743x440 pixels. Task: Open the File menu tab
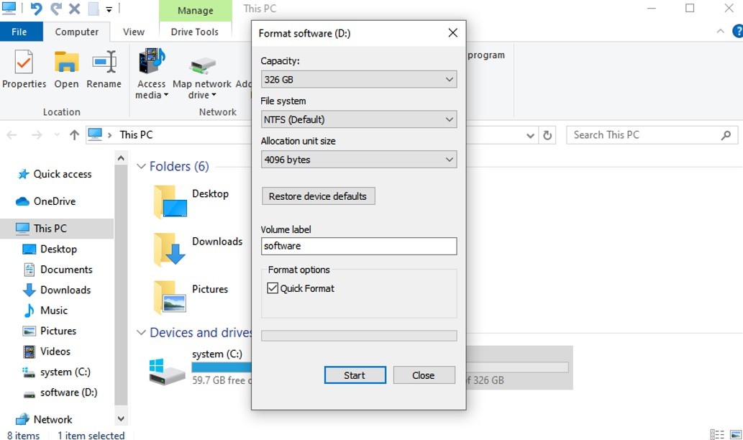pos(19,32)
